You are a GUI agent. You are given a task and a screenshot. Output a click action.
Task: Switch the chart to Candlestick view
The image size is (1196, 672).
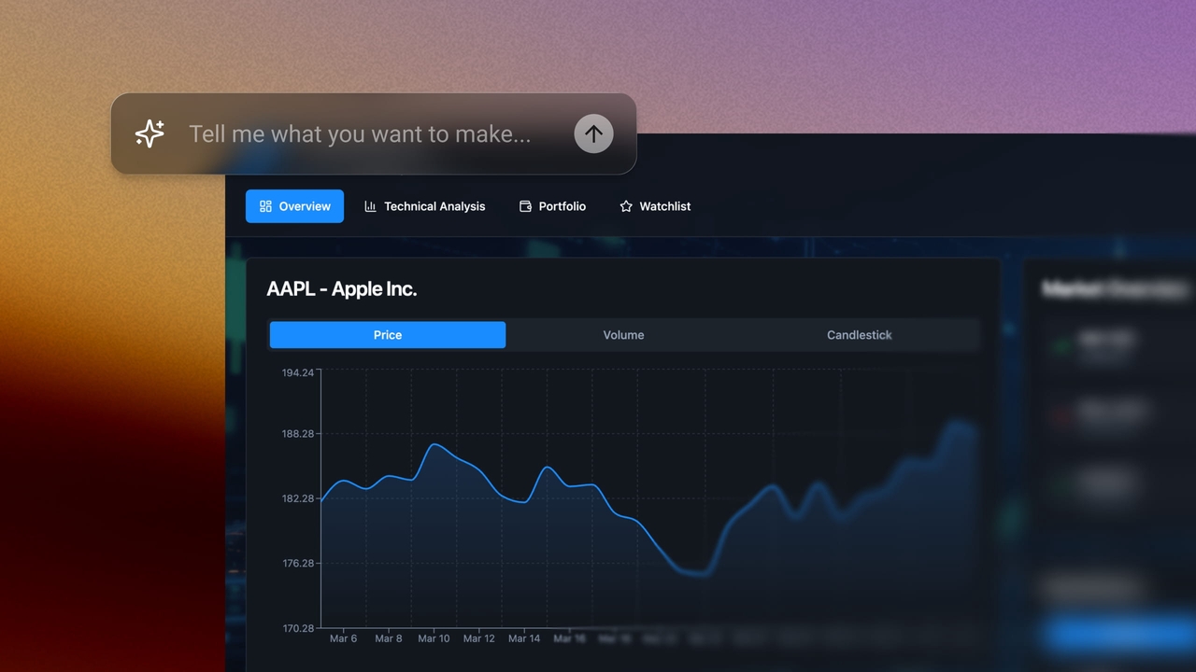point(860,335)
